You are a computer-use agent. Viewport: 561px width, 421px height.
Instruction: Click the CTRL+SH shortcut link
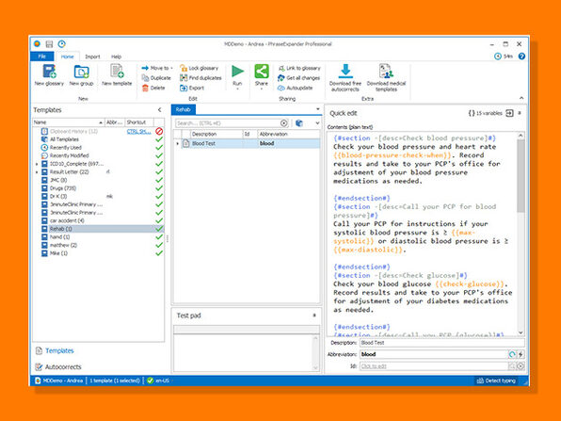coord(138,131)
